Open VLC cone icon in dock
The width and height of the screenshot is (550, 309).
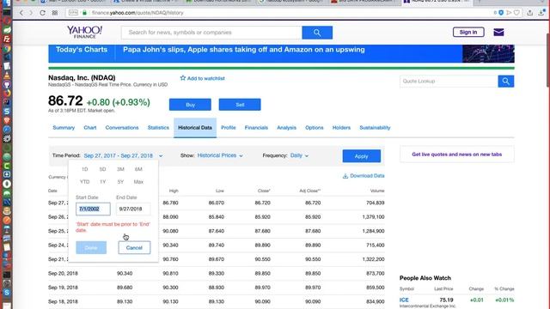pyautogui.click(x=7, y=75)
